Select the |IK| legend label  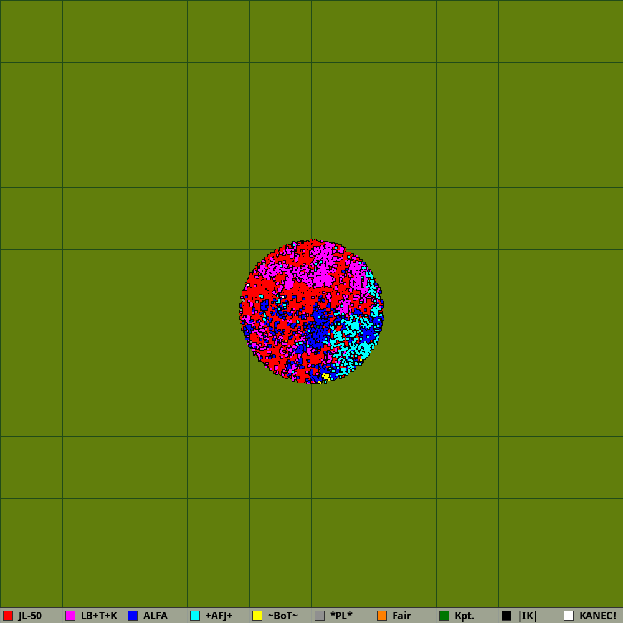[x=527, y=616]
